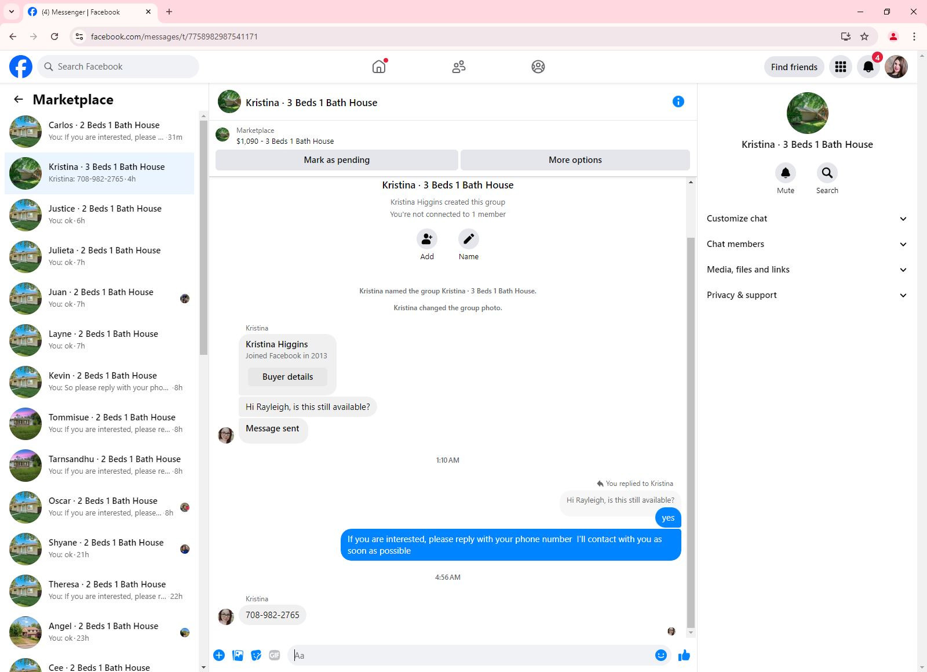Viewport: 927px width, 672px height.
Task: Open the account profile picture menu
Action: coord(896,67)
